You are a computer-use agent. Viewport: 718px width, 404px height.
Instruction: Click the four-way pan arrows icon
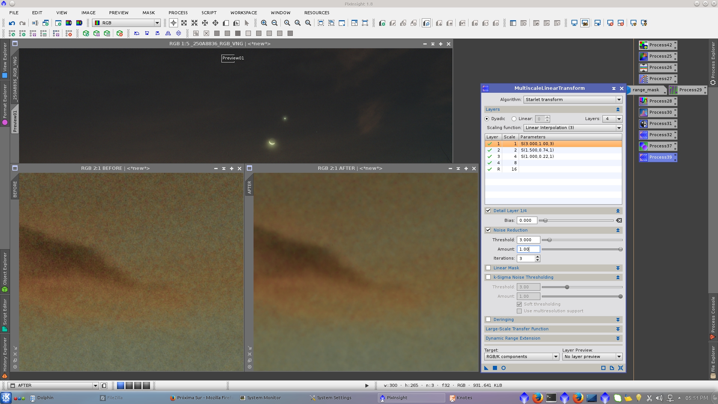point(215,23)
